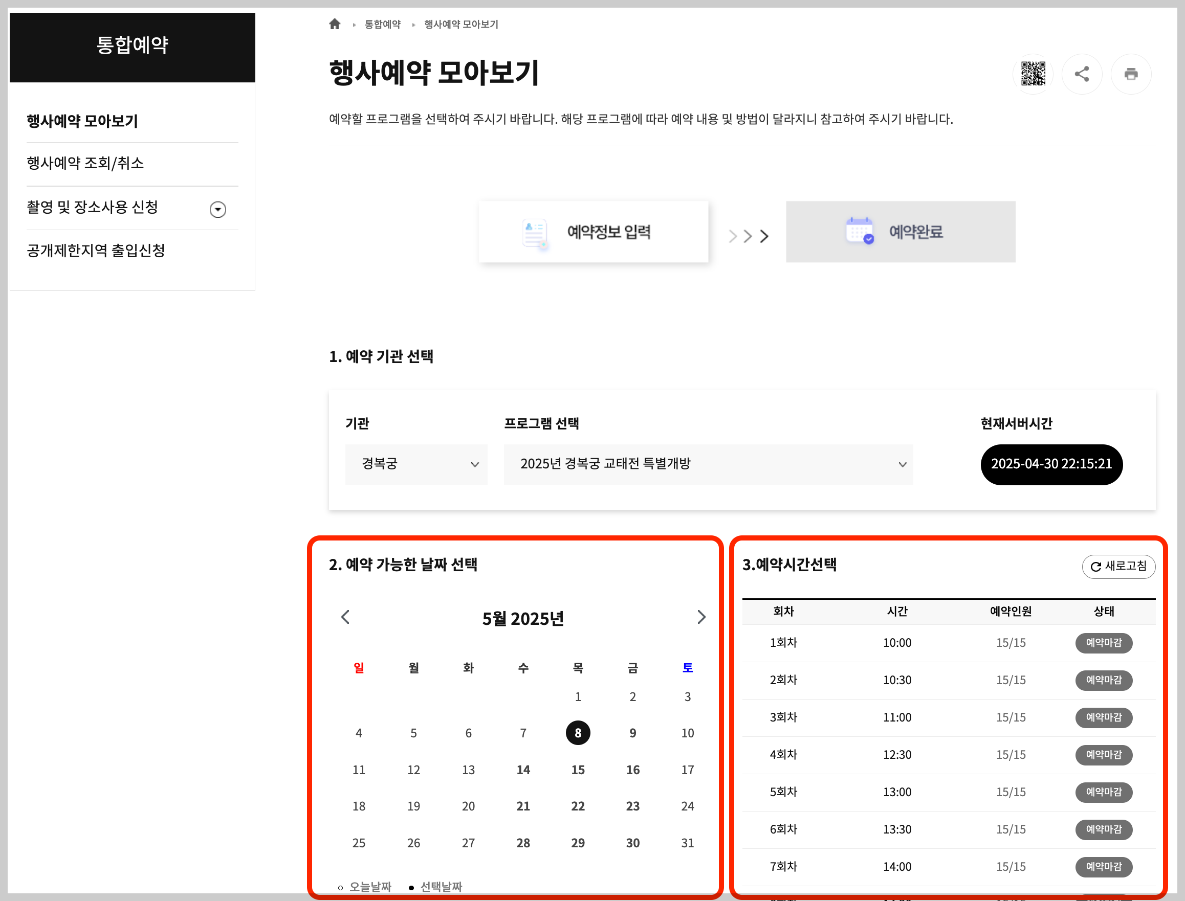Go to previous month with left arrow

345,617
